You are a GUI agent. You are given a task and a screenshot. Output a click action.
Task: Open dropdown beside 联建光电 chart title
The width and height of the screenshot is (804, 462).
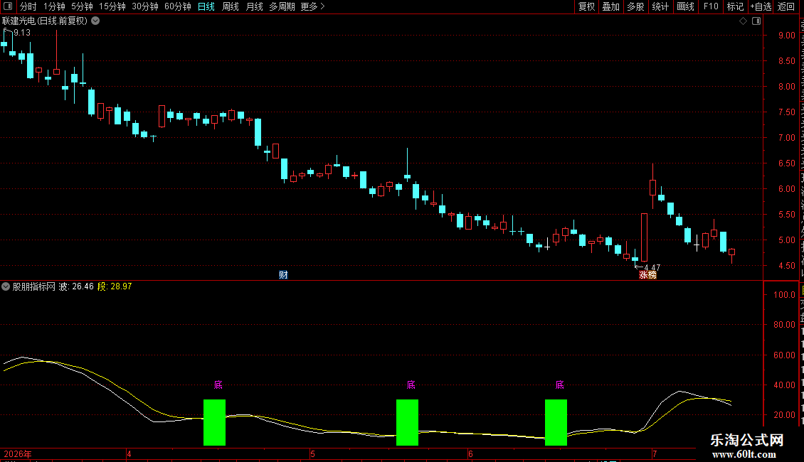coord(95,21)
